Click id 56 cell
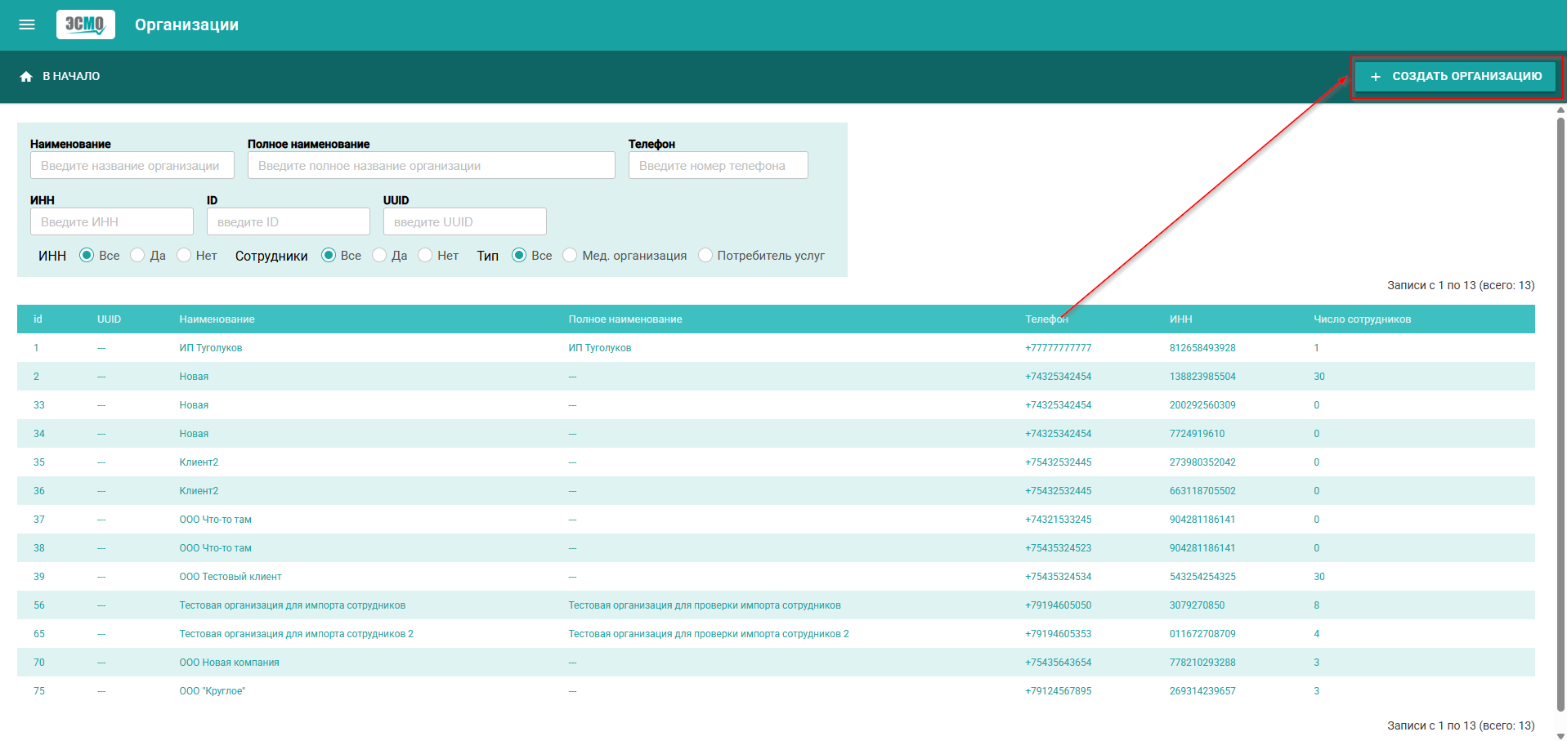This screenshot has height=741, width=1567. 39,605
